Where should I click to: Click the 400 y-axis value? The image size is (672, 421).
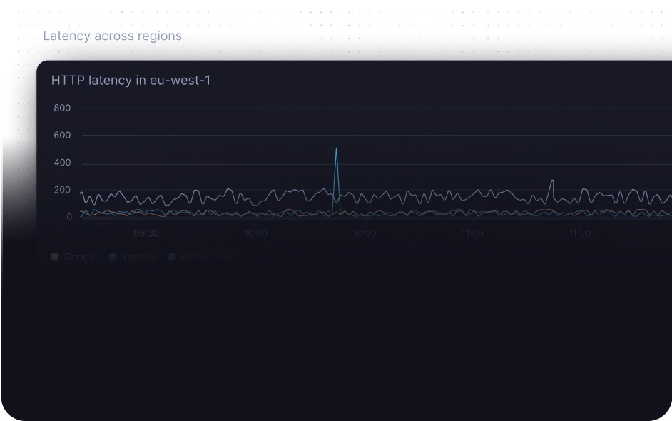tap(63, 163)
